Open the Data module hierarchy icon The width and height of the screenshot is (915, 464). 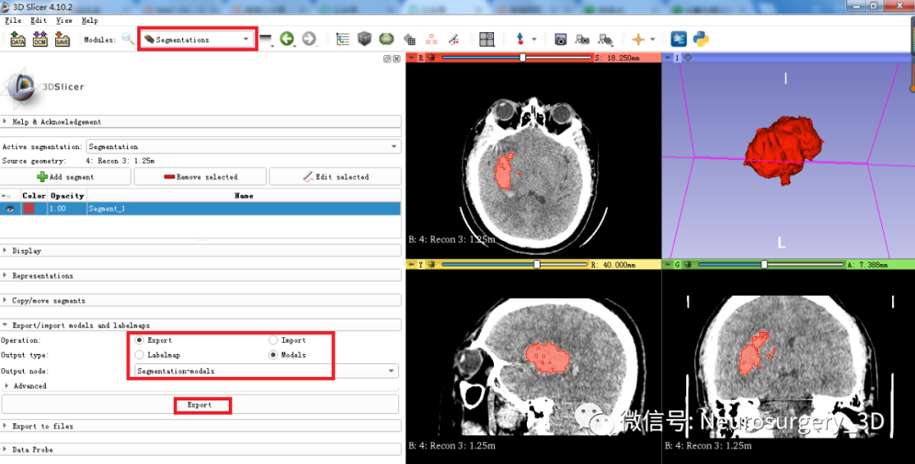pyautogui.click(x=342, y=40)
